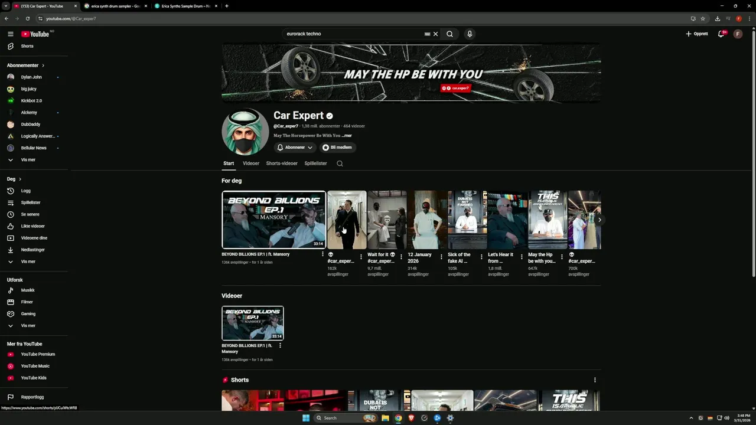The image size is (756, 425).
Task: Open YouTube Music link
Action: point(34,366)
